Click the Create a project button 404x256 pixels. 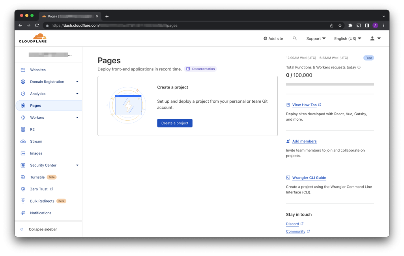[x=175, y=123]
